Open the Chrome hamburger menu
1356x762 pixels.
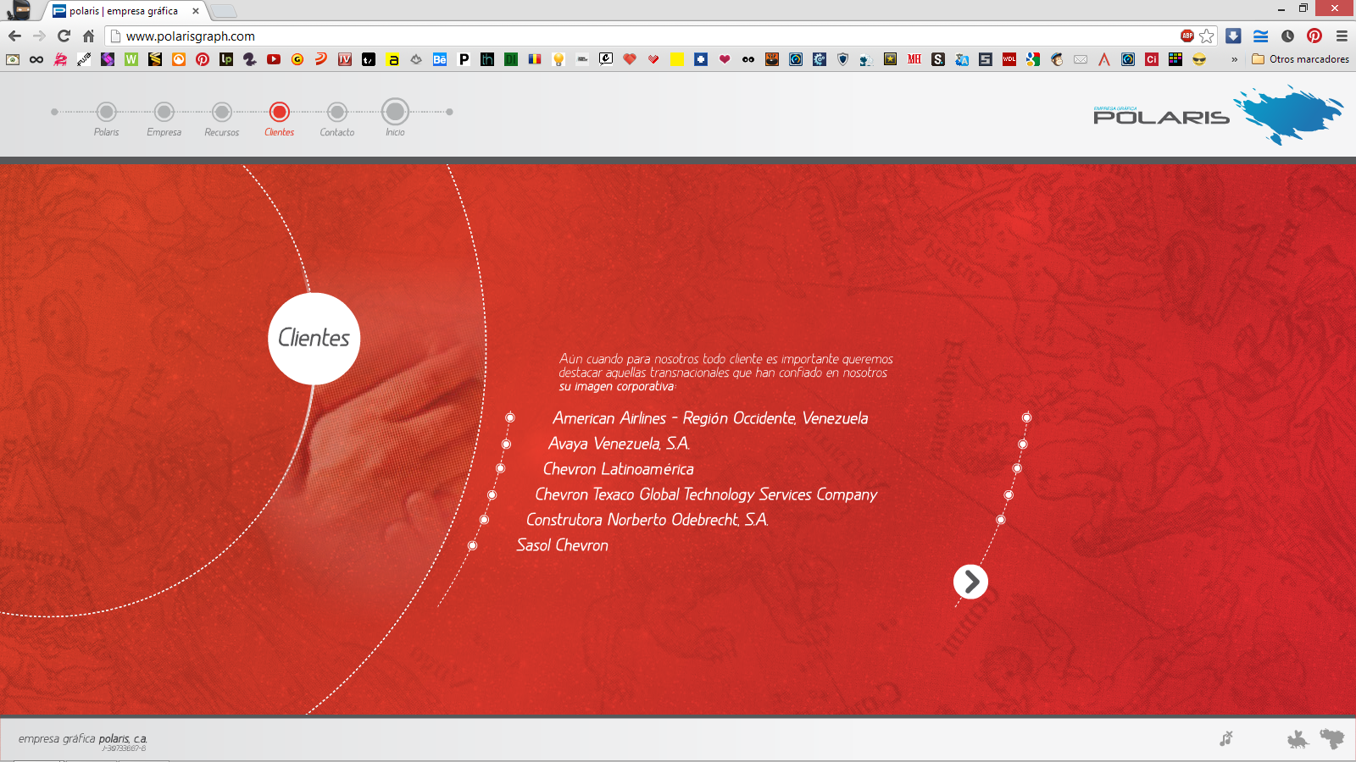pyautogui.click(x=1342, y=36)
